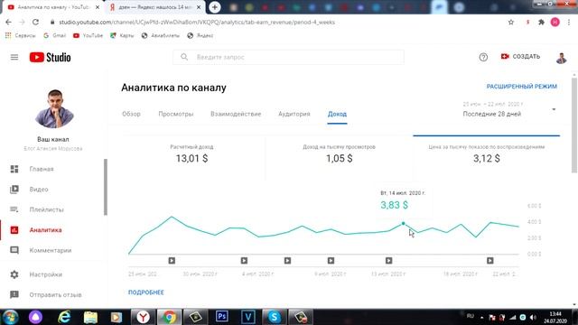Open the help question mark icon

(483, 57)
